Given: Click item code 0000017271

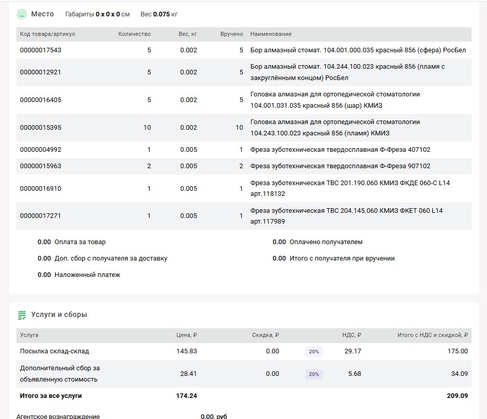Looking at the screenshot, I should pyautogui.click(x=40, y=216).
